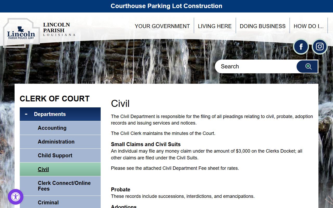Click the Civil page title

(120, 103)
